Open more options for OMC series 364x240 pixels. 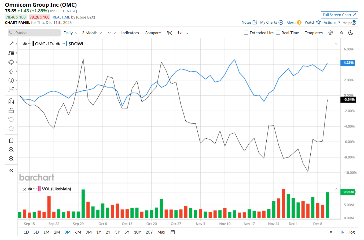(30, 44)
